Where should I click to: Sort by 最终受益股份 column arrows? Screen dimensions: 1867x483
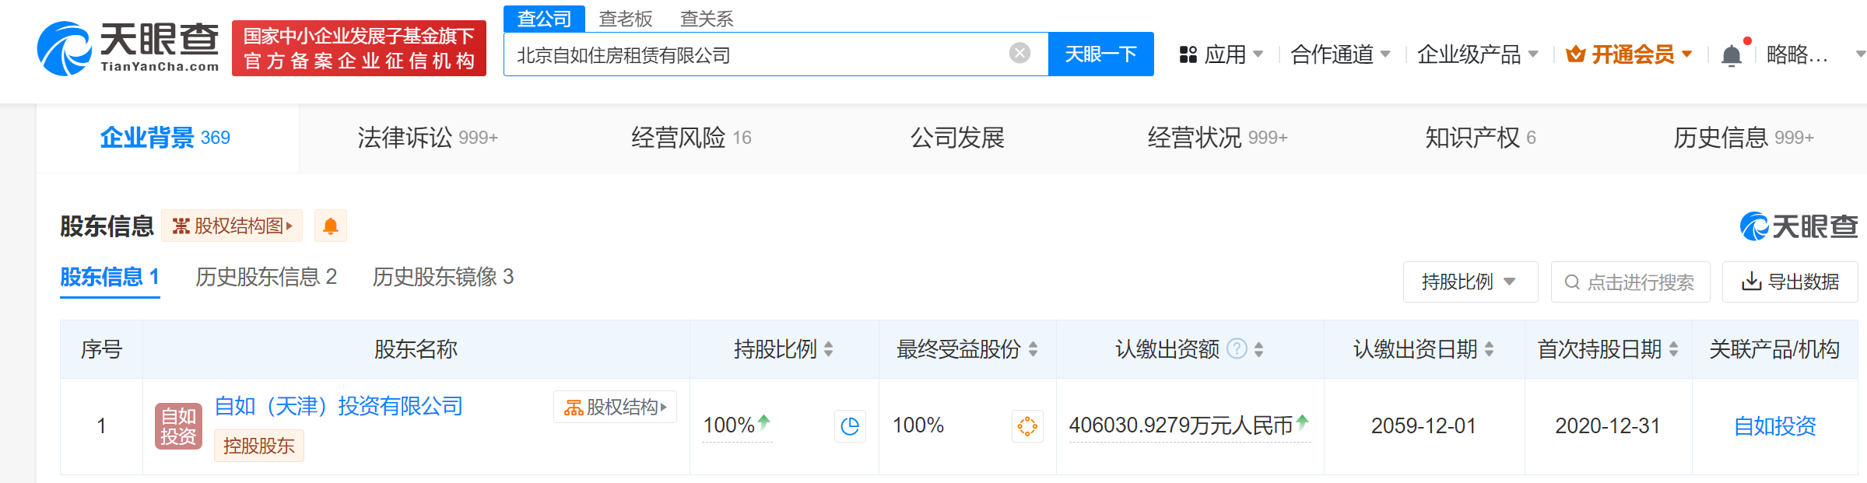[x=1034, y=349]
